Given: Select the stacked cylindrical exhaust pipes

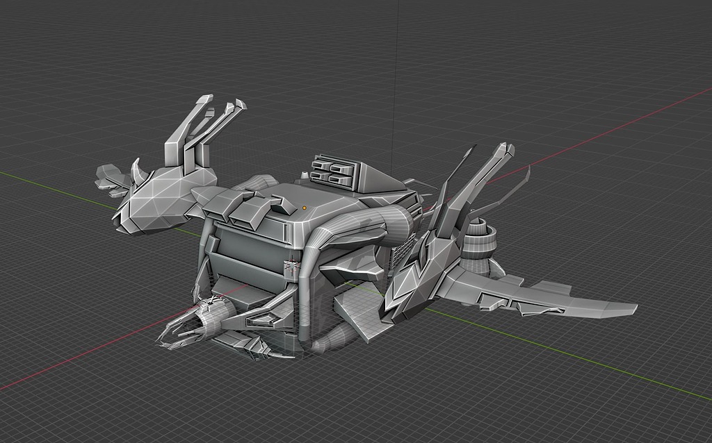Looking at the screenshot, I should tap(480, 240).
